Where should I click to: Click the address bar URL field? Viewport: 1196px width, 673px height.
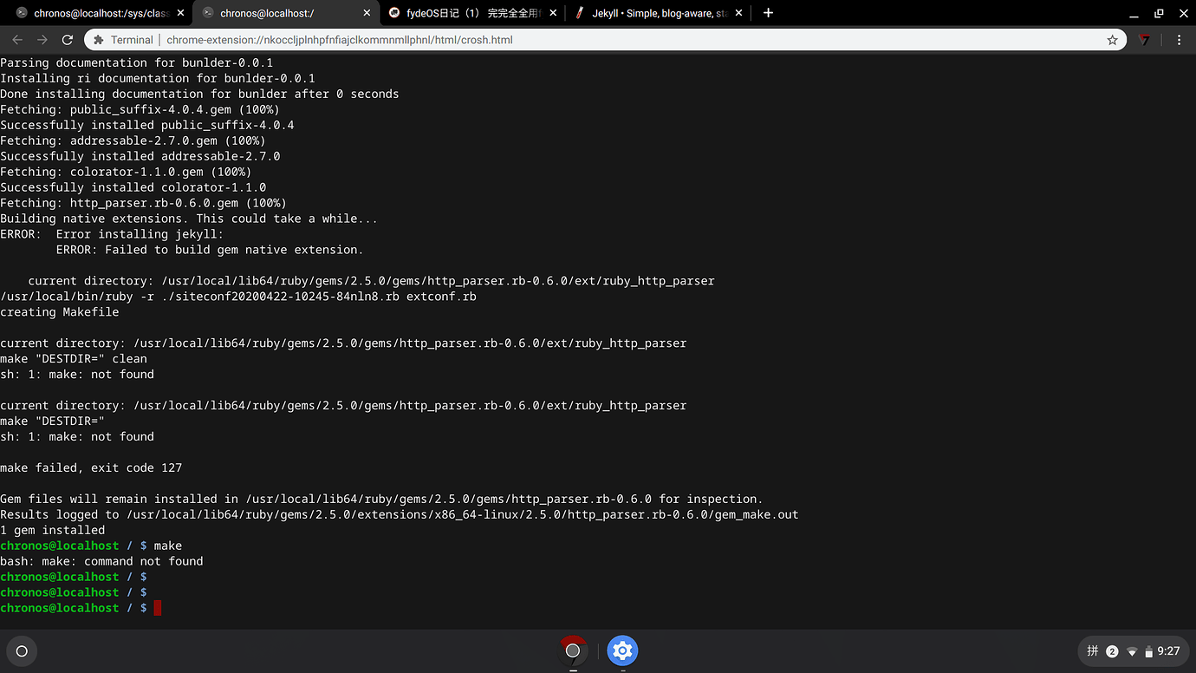coord(520,39)
